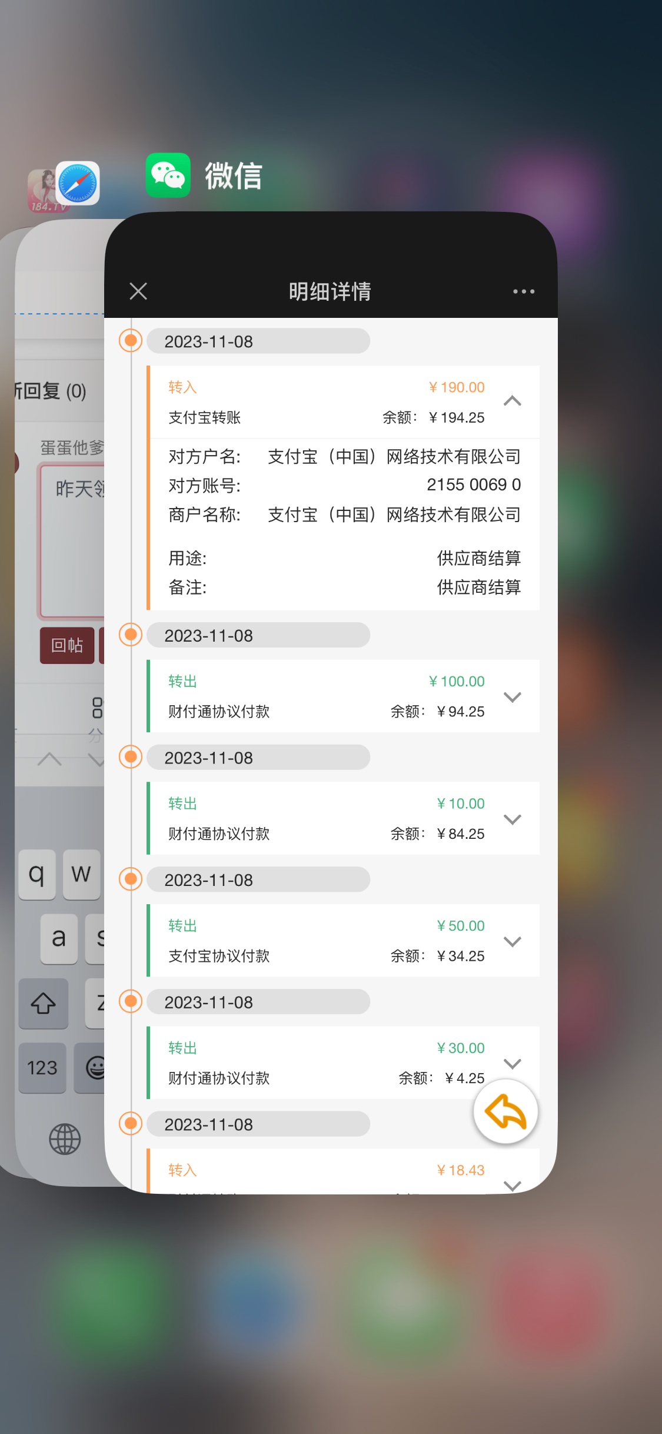Expand the ¥50.00 Alipay payment entry
Screen dimensions: 662x1434
(513, 942)
